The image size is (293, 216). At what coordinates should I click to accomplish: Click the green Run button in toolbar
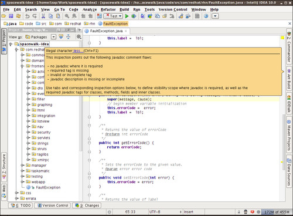(127, 16)
